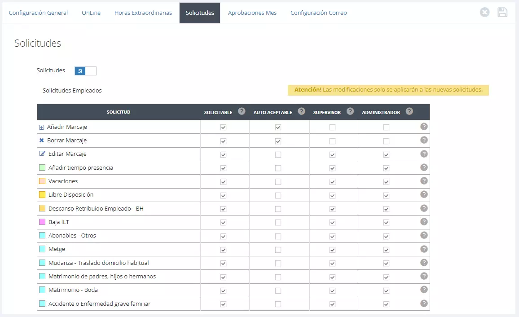519x317 pixels.
Task: Go to Configuración Correo tab
Action: pyautogui.click(x=319, y=13)
